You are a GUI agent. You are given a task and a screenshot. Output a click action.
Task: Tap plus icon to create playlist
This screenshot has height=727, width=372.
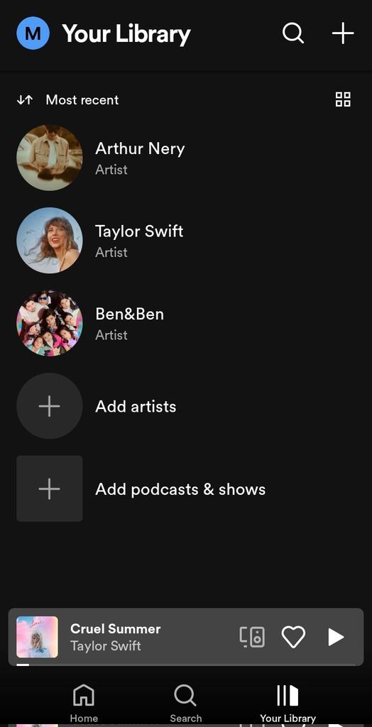[343, 33]
